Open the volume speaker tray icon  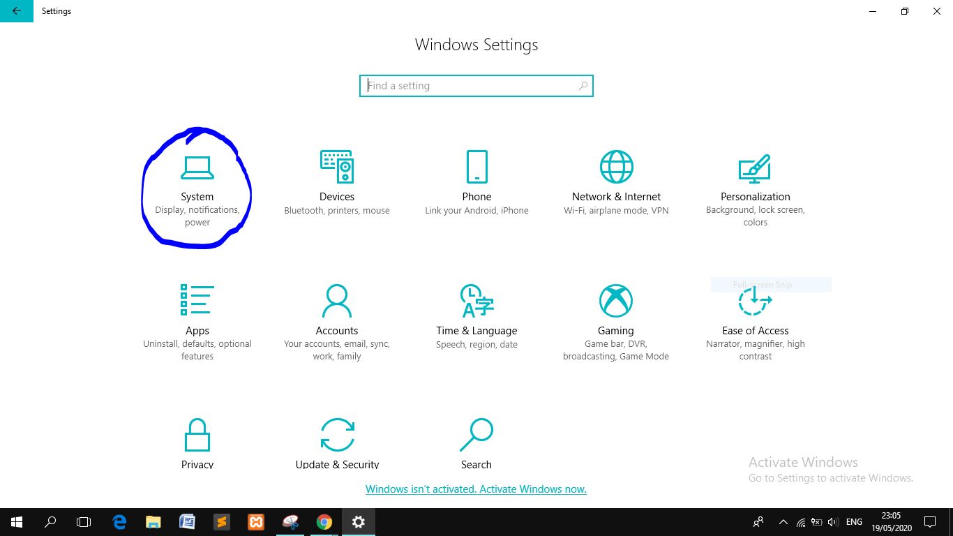click(x=833, y=521)
